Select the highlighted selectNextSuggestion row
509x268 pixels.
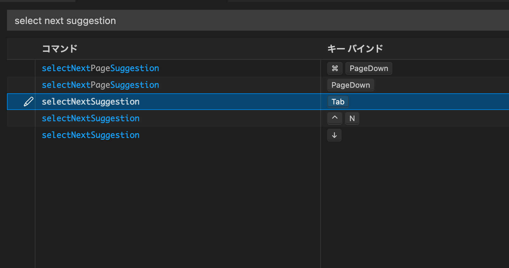pyautogui.click(x=91, y=102)
